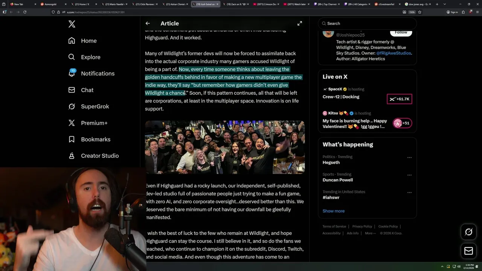
Task: Click the Search input field
Action: (367, 23)
